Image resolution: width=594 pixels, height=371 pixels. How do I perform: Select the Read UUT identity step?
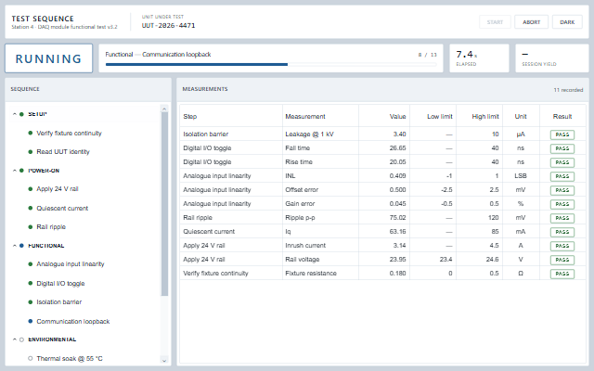(63, 152)
